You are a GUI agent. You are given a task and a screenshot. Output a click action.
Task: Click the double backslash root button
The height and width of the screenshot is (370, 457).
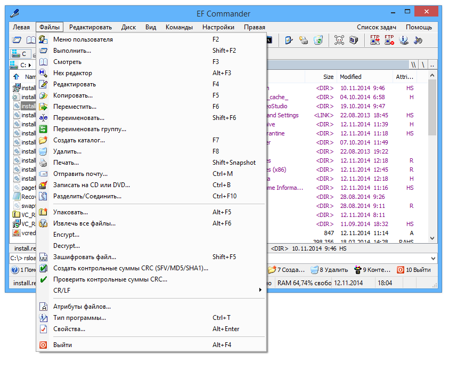click(413, 65)
